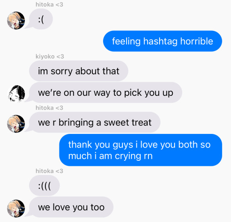Click the word 'crying' in the blue bubble
This screenshot has width=231, height=222.
point(128,157)
